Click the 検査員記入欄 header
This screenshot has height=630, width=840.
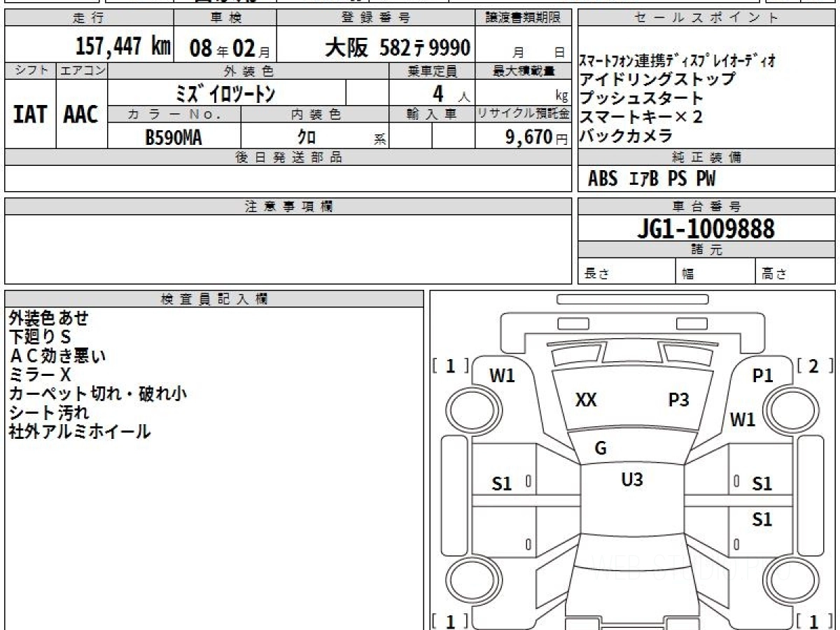coord(214,299)
